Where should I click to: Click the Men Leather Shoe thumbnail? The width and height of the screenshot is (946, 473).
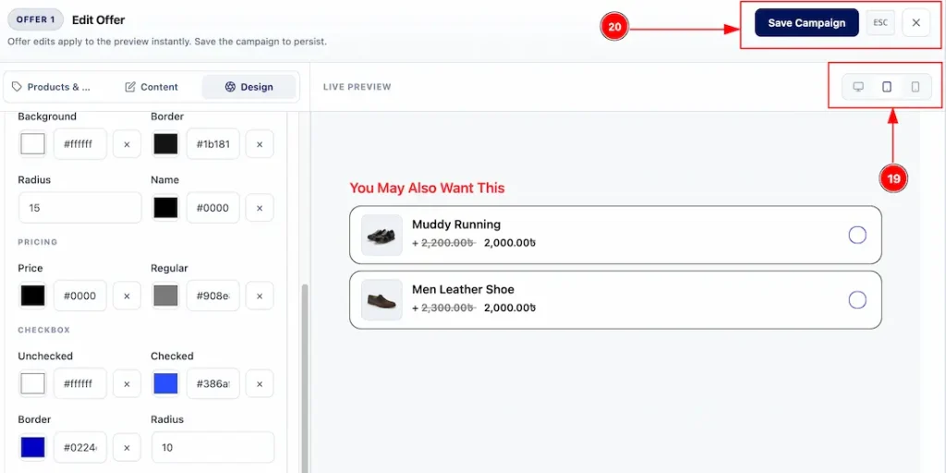382,300
